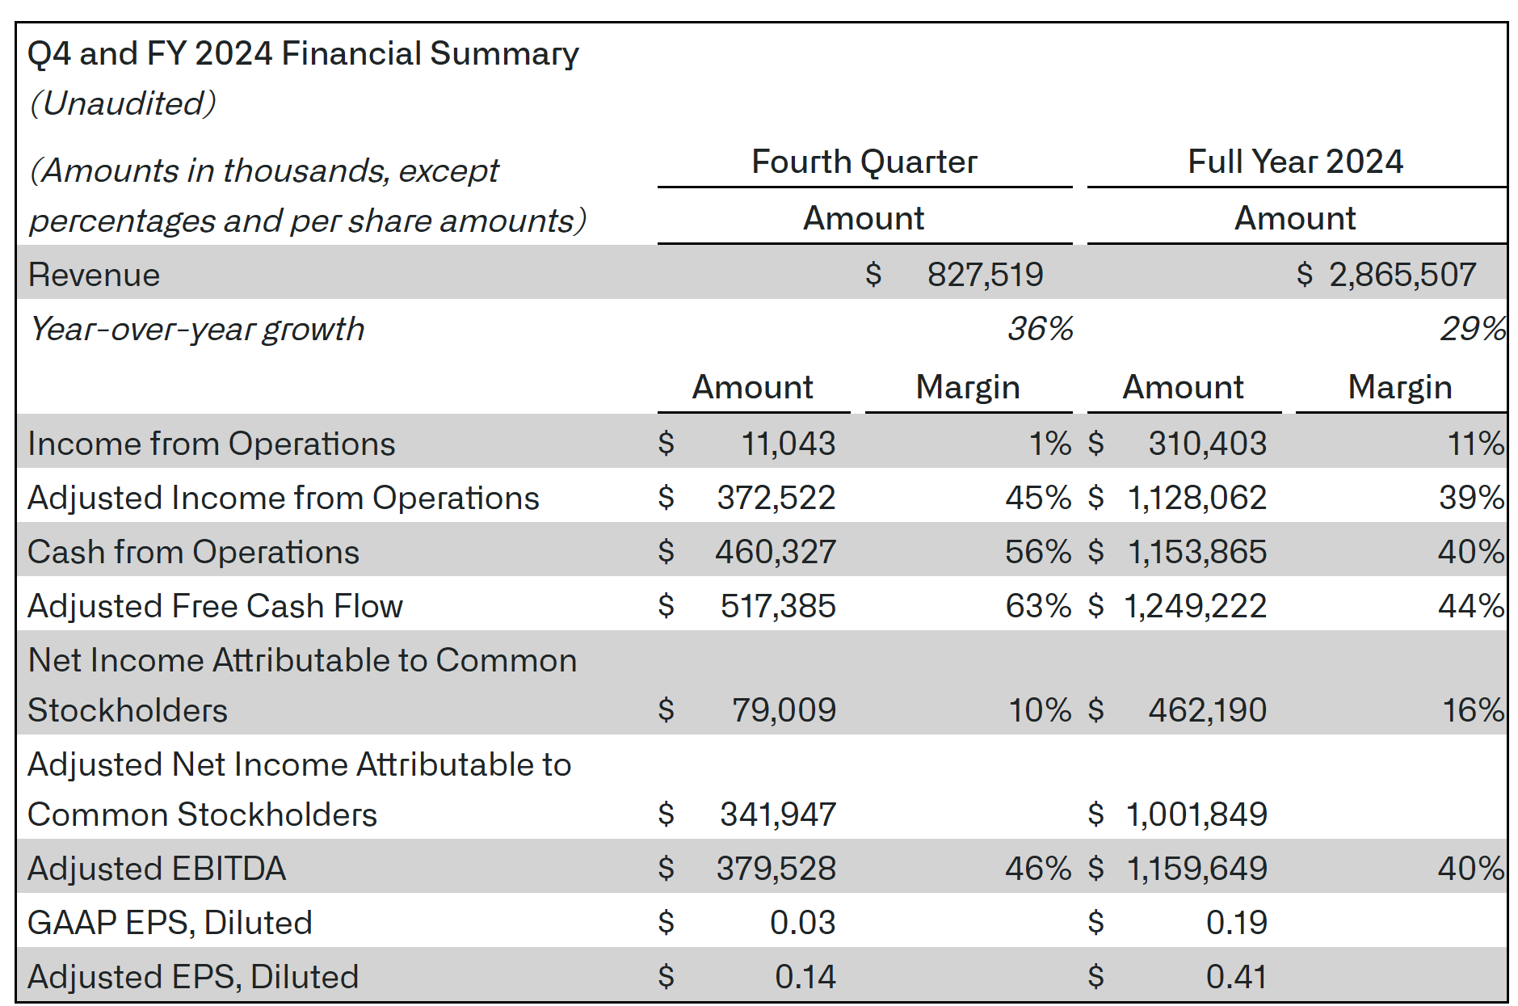1518x1006 pixels.
Task: Select the 29% full year growth figure
Action: tap(1473, 329)
